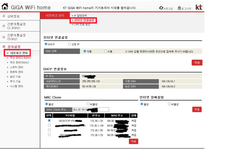238x149 pixels.
Task: Click 보조 DNS value 168.126.63.2
Action: coord(168,86)
